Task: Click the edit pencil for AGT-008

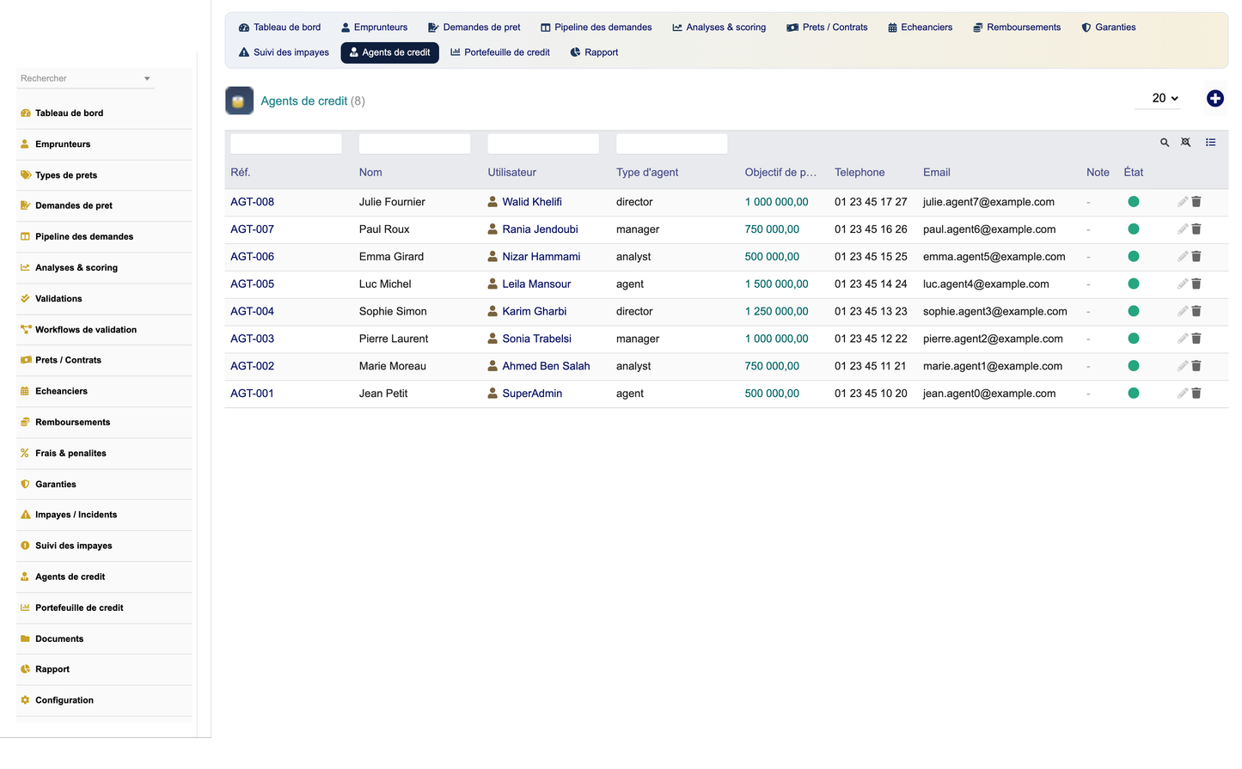Action: [x=1183, y=202]
